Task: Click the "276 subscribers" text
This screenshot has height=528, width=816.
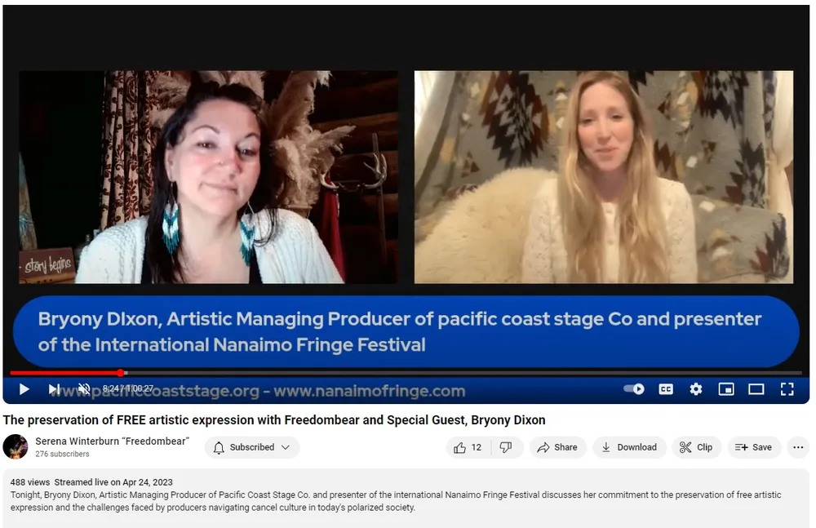Action: [x=63, y=454]
